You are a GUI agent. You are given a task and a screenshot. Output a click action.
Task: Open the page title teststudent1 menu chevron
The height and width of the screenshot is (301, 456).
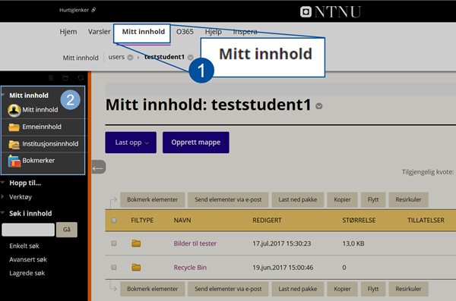[319, 106]
